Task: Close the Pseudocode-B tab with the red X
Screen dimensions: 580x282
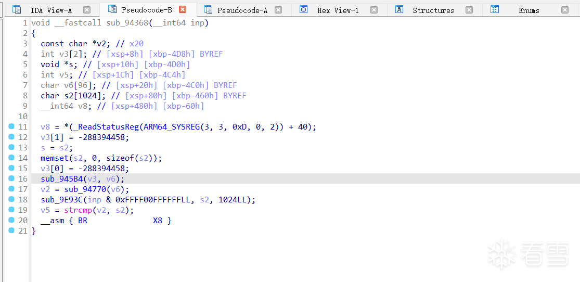Action: (183, 9)
